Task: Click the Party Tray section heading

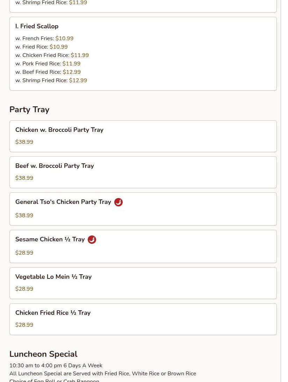Action: pyautogui.click(x=29, y=109)
